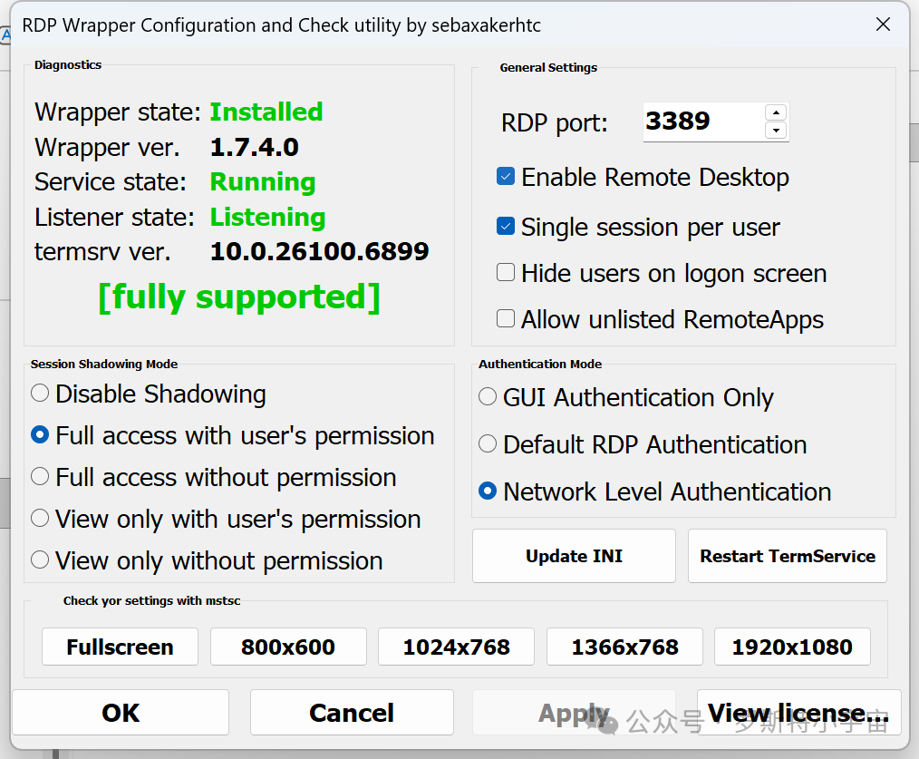Increase RDP port with up arrow

coord(775,112)
